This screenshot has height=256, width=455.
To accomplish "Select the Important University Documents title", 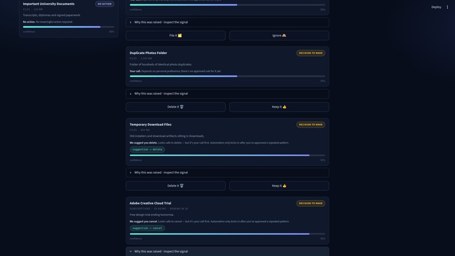I will [x=49, y=4].
